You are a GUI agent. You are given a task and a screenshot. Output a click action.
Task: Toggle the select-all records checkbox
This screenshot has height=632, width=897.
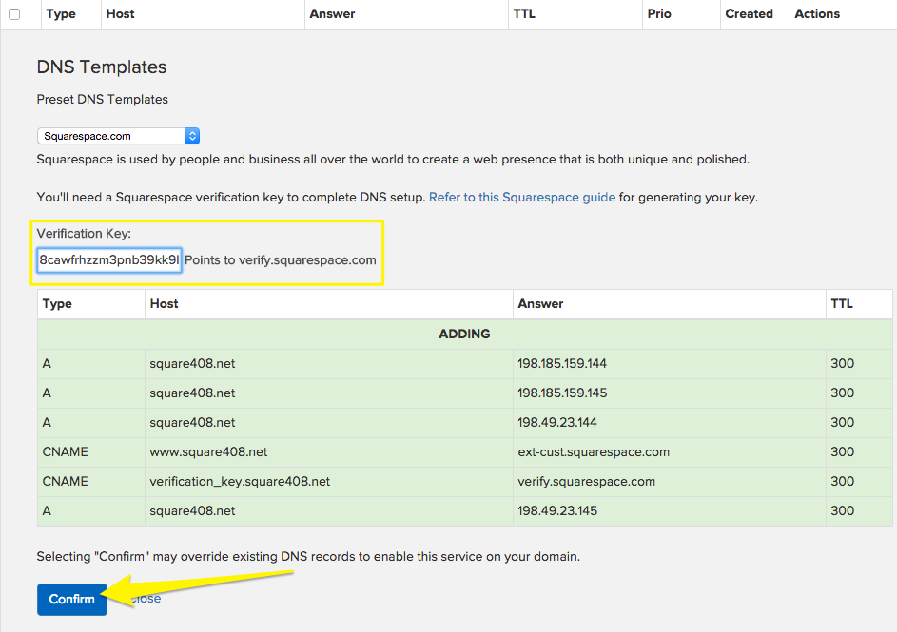pyautogui.click(x=14, y=14)
